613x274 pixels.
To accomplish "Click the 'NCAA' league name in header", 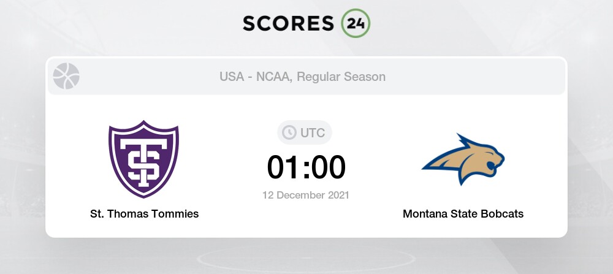I will tap(273, 77).
